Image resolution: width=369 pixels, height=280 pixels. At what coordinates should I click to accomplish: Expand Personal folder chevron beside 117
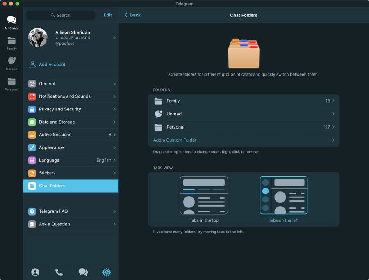tap(333, 127)
